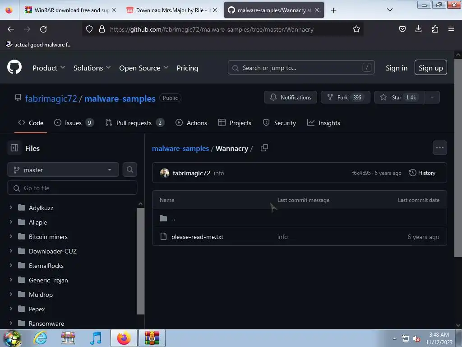
Task: Click the Sign up button
Action: (430, 68)
